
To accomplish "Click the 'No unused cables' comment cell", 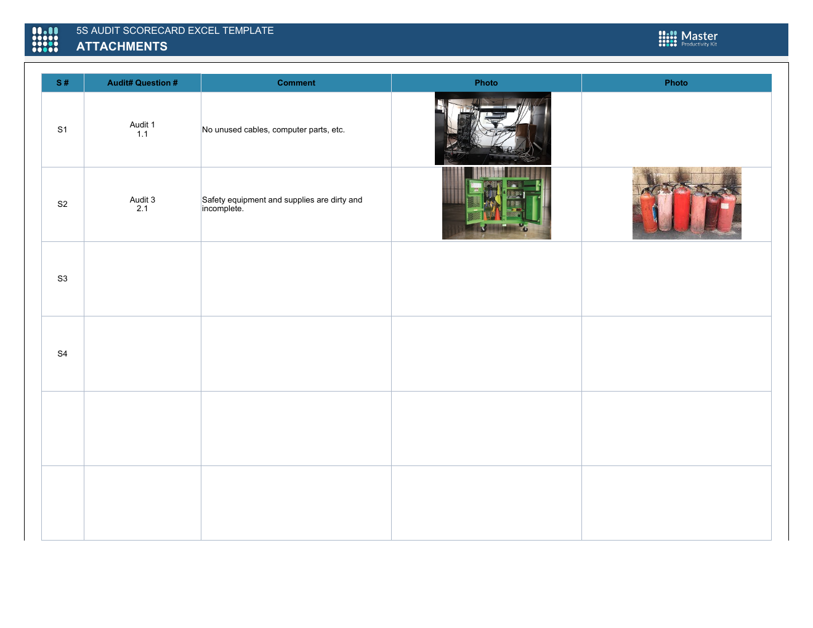I will point(296,130).
